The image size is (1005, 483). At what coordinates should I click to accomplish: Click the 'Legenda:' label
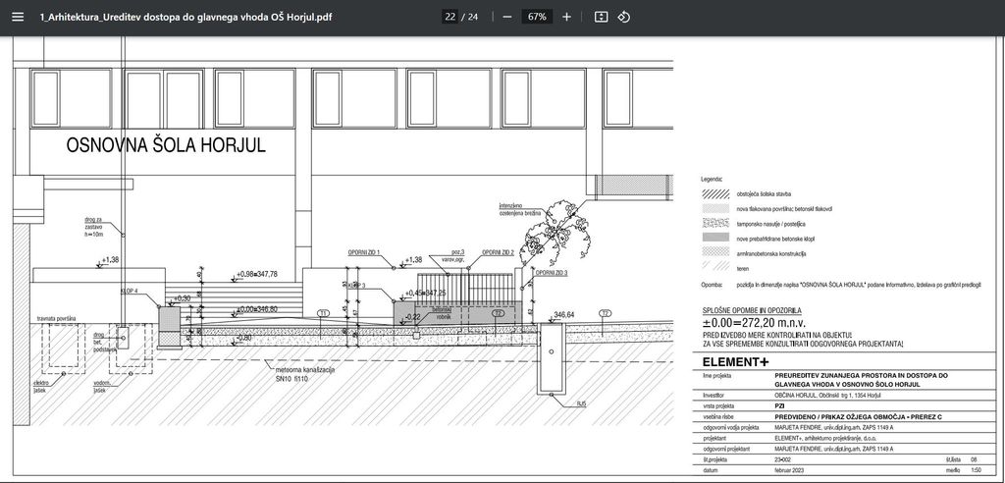coord(712,180)
